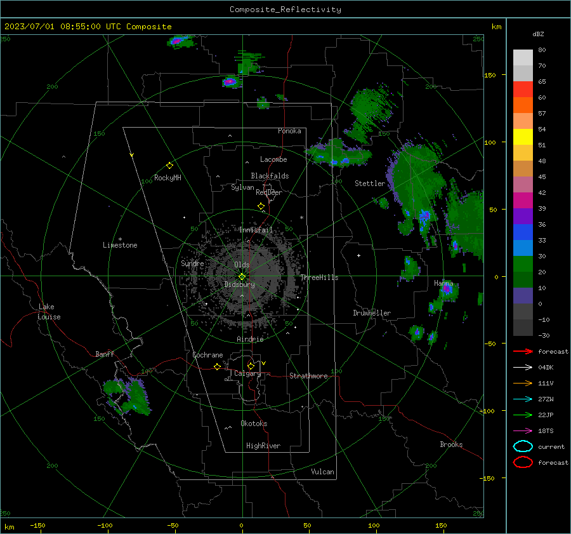Click the slate-purple swatch below 10 dBZ
The image size is (571, 534).
[x=523, y=296]
